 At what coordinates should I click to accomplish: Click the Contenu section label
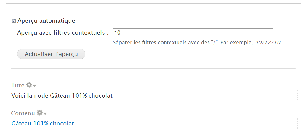point(23,113)
